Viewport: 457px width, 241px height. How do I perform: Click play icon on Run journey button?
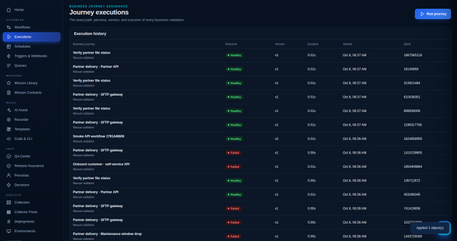(x=423, y=14)
